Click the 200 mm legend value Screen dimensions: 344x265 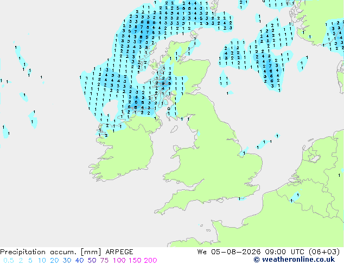pos(150,261)
